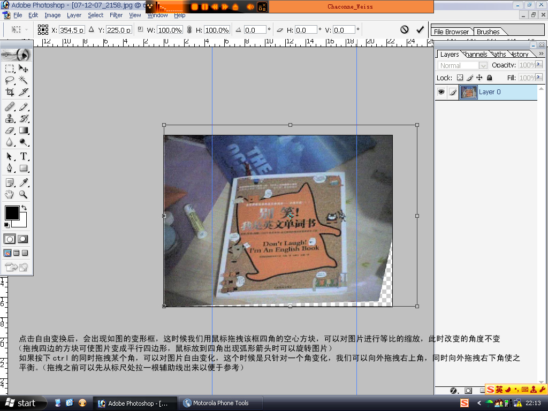Select the Path Selection tool

[x=10, y=156]
